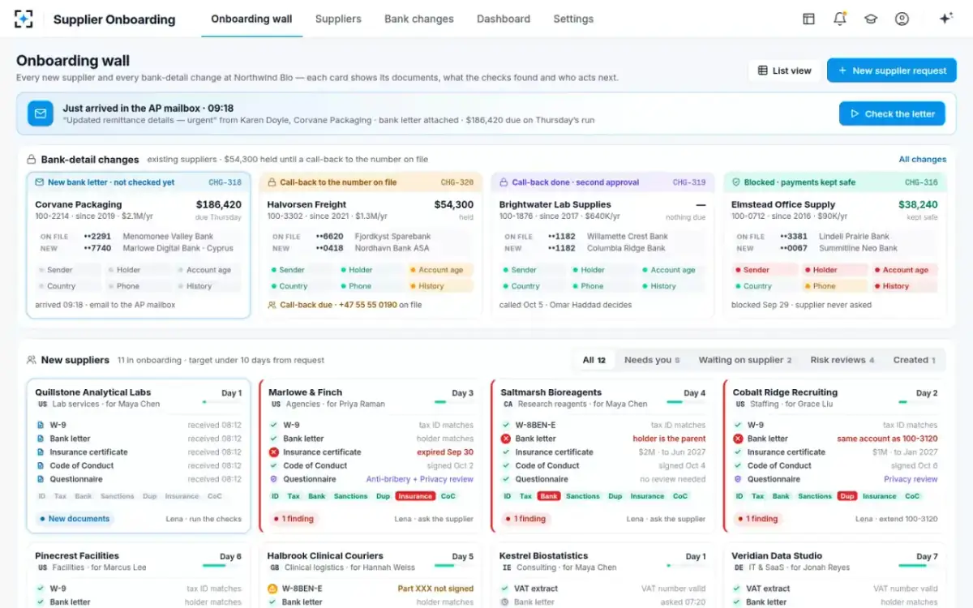Click the 1 finding chip on Cobalt Ridge Recruiting
The width and height of the screenshot is (973, 608).
pyautogui.click(x=757, y=519)
